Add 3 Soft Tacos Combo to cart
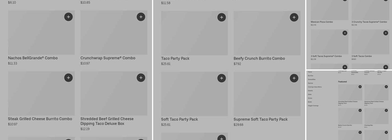Viewport: 392px width, 140px height. click(386, 33)
